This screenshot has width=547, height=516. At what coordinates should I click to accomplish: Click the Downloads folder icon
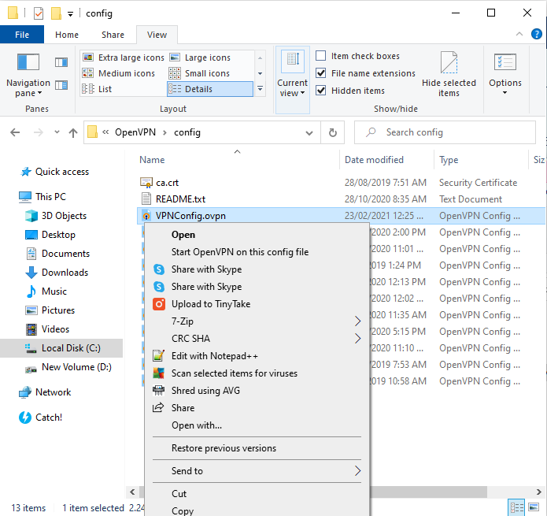pos(31,273)
